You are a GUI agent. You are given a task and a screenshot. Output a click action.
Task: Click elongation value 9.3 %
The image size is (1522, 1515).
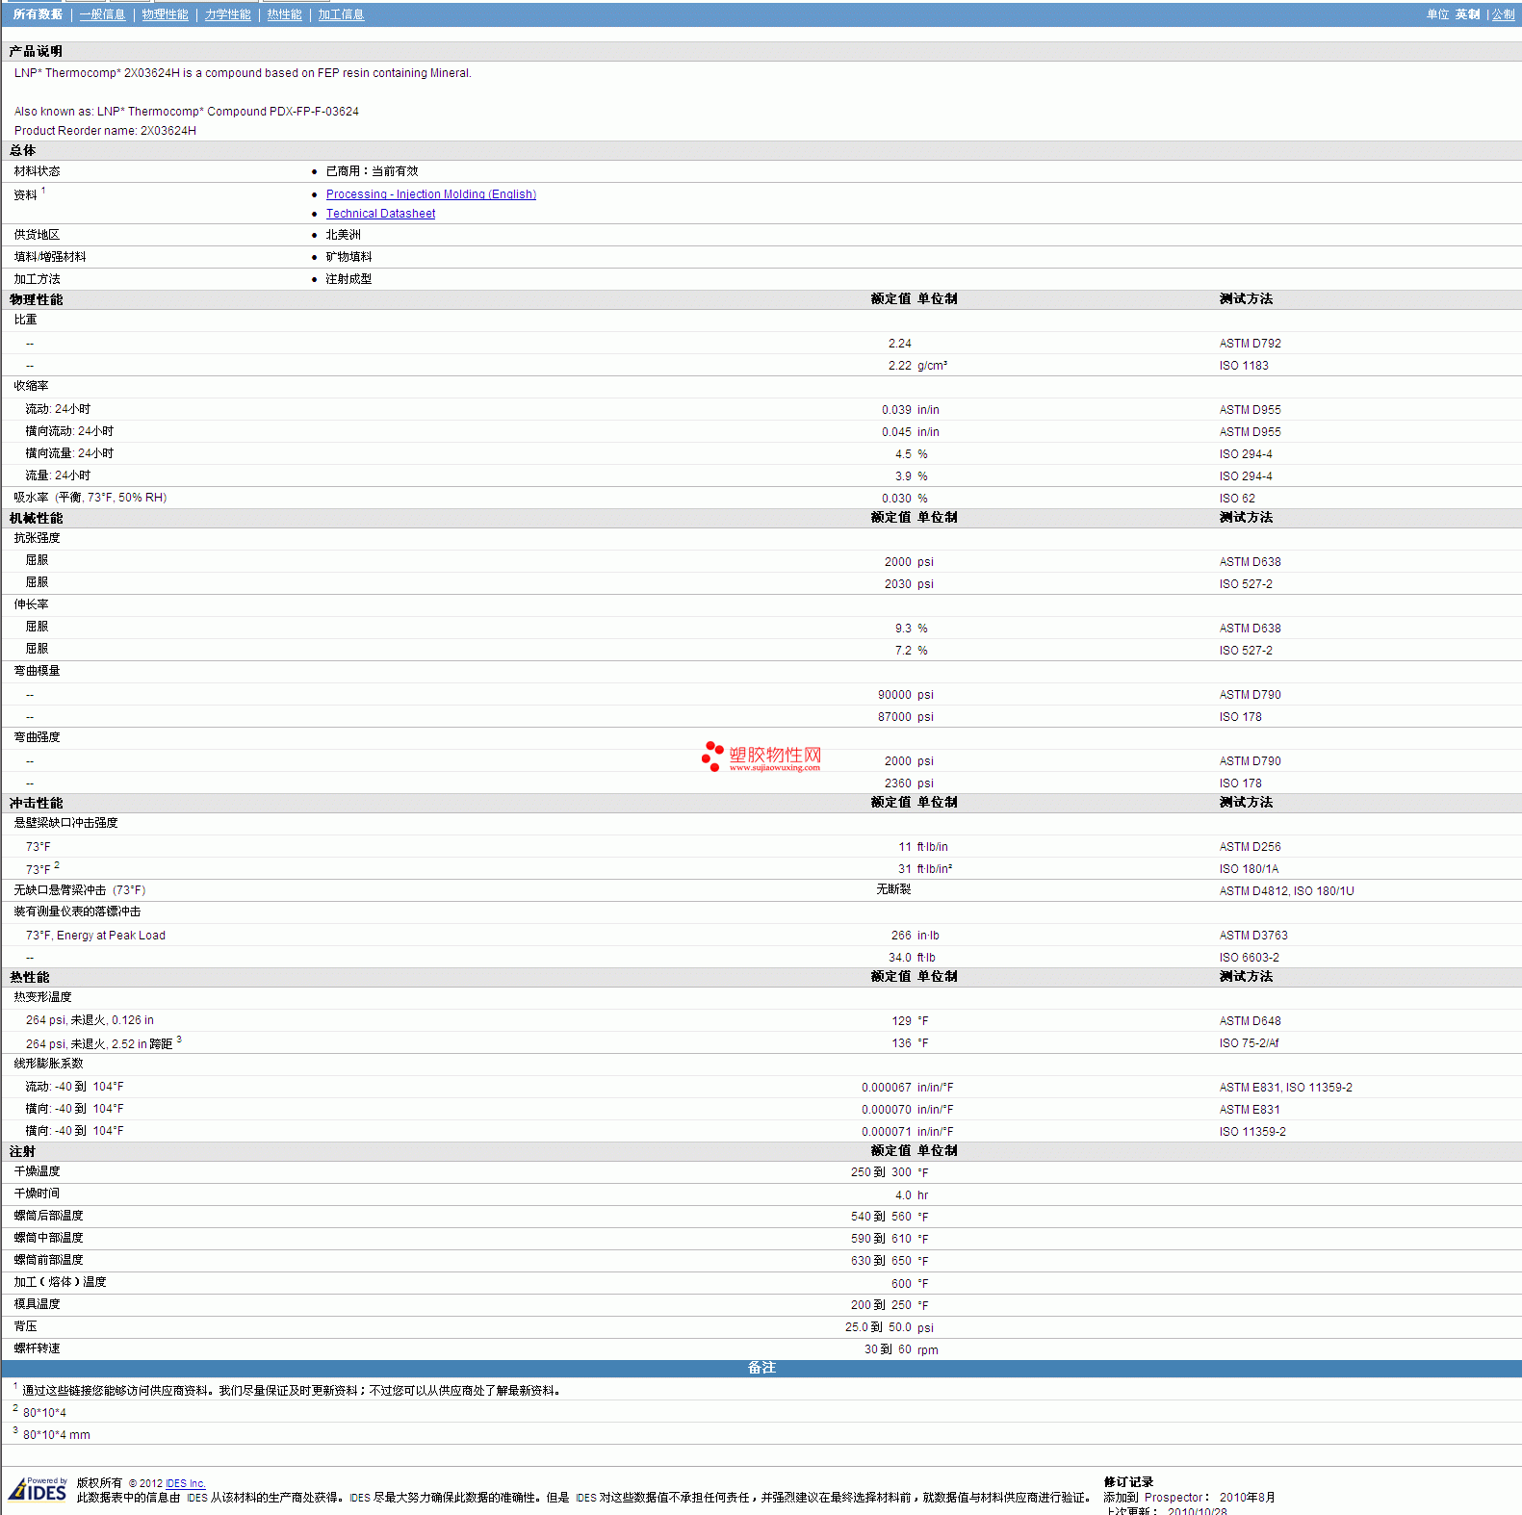click(912, 629)
